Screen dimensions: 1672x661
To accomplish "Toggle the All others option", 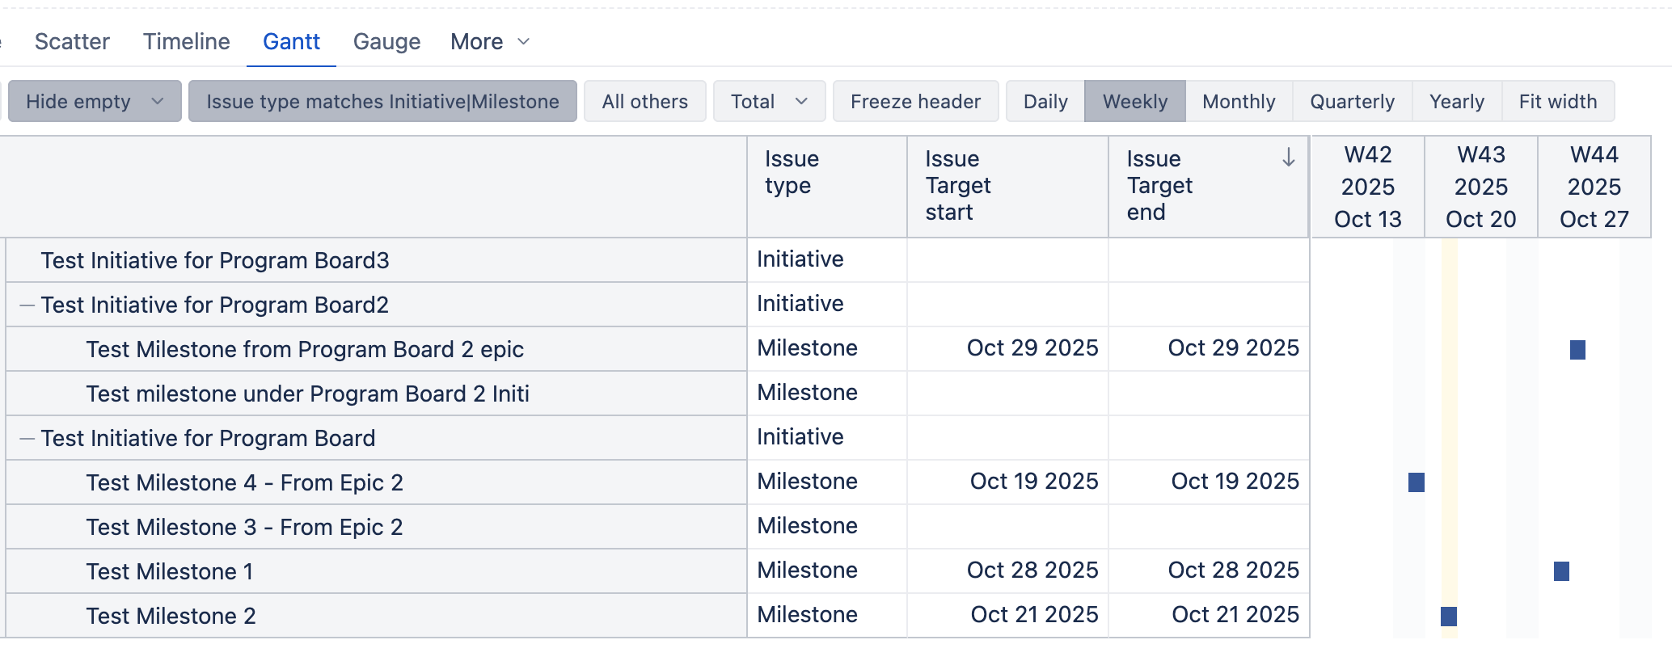I will tap(644, 102).
